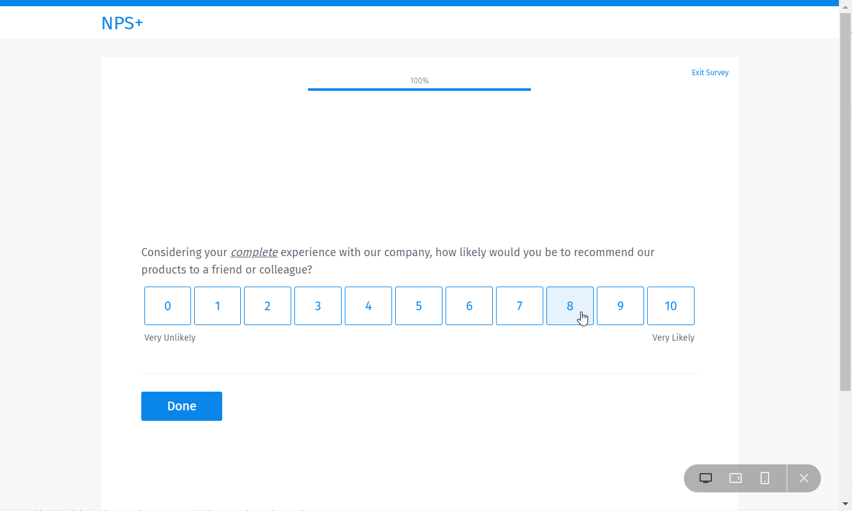Switch preview to mobile view
The width and height of the screenshot is (852, 511).
coord(764,478)
